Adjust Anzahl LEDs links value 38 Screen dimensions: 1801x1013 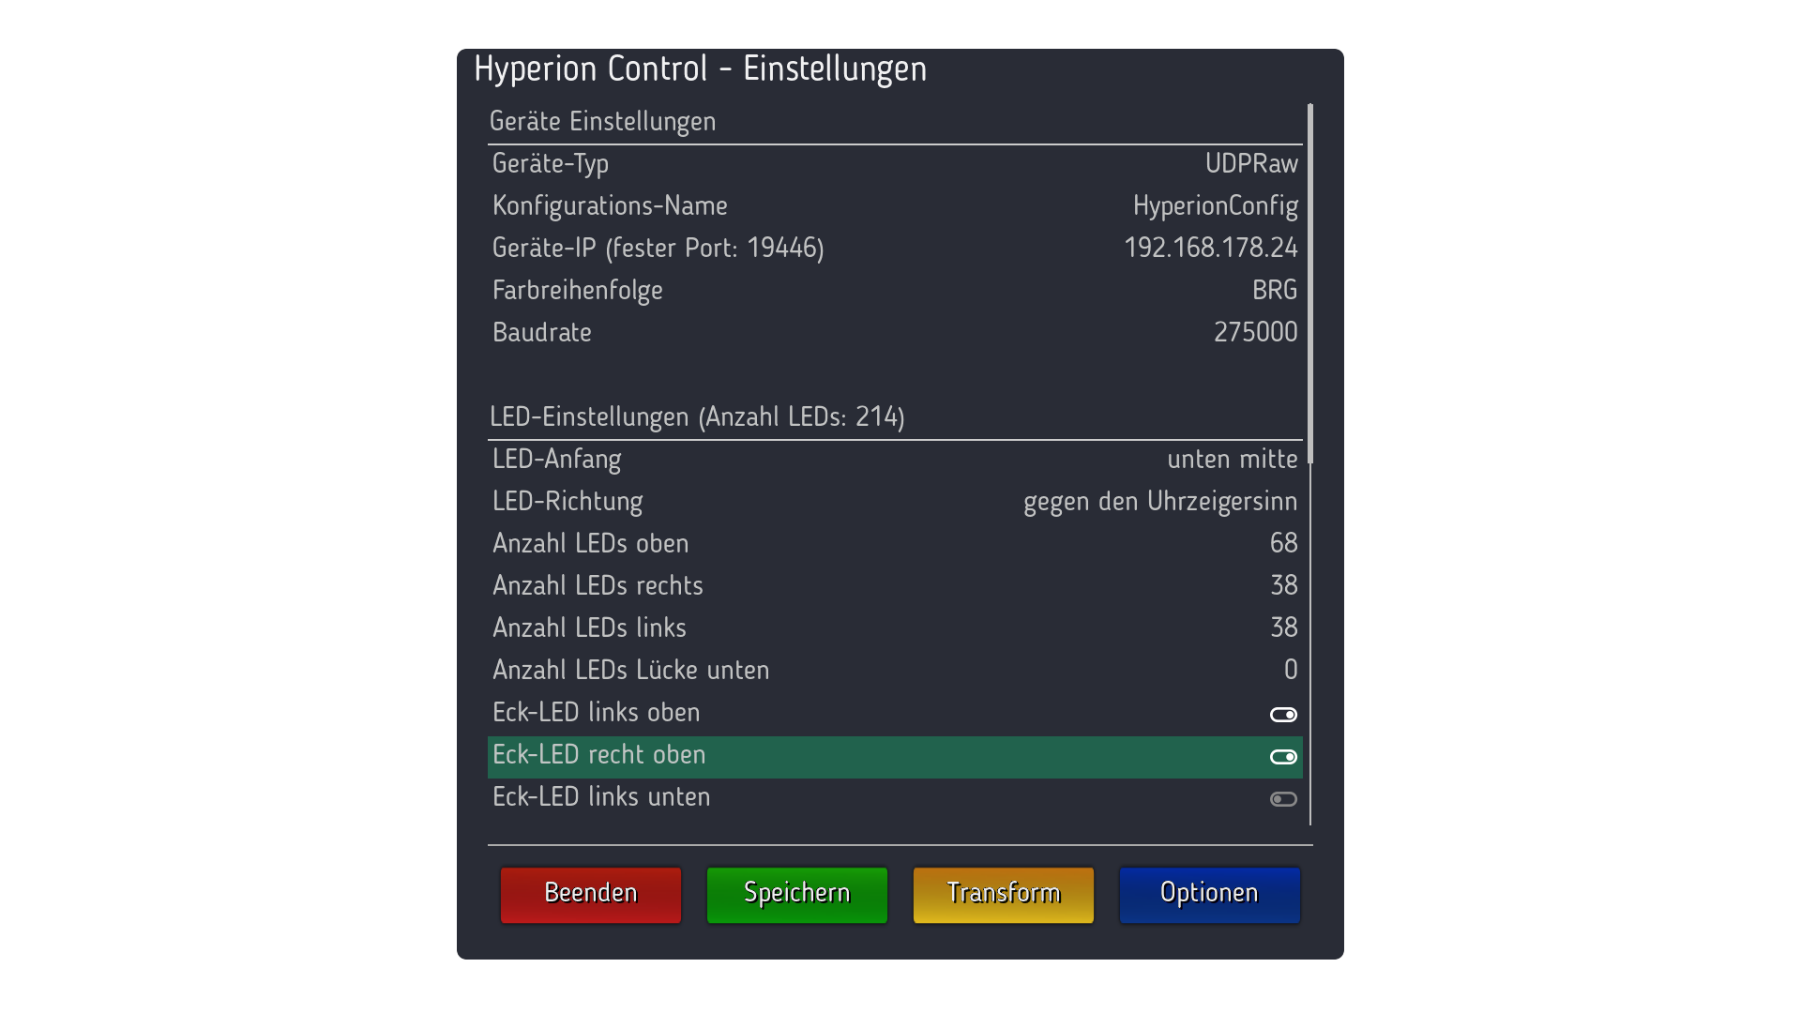click(x=1284, y=627)
